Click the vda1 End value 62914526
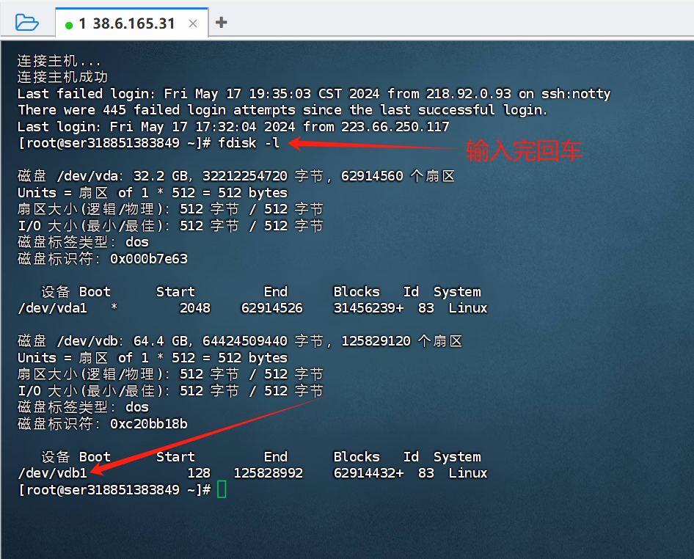Viewport: 694px width, 559px height. (x=271, y=308)
